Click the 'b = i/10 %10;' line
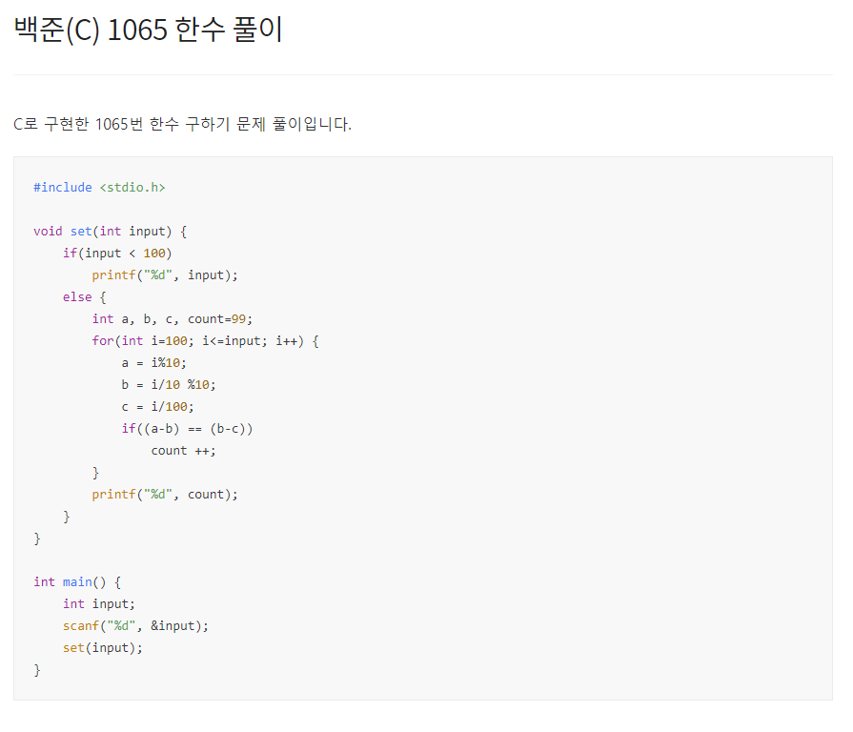 [169, 385]
